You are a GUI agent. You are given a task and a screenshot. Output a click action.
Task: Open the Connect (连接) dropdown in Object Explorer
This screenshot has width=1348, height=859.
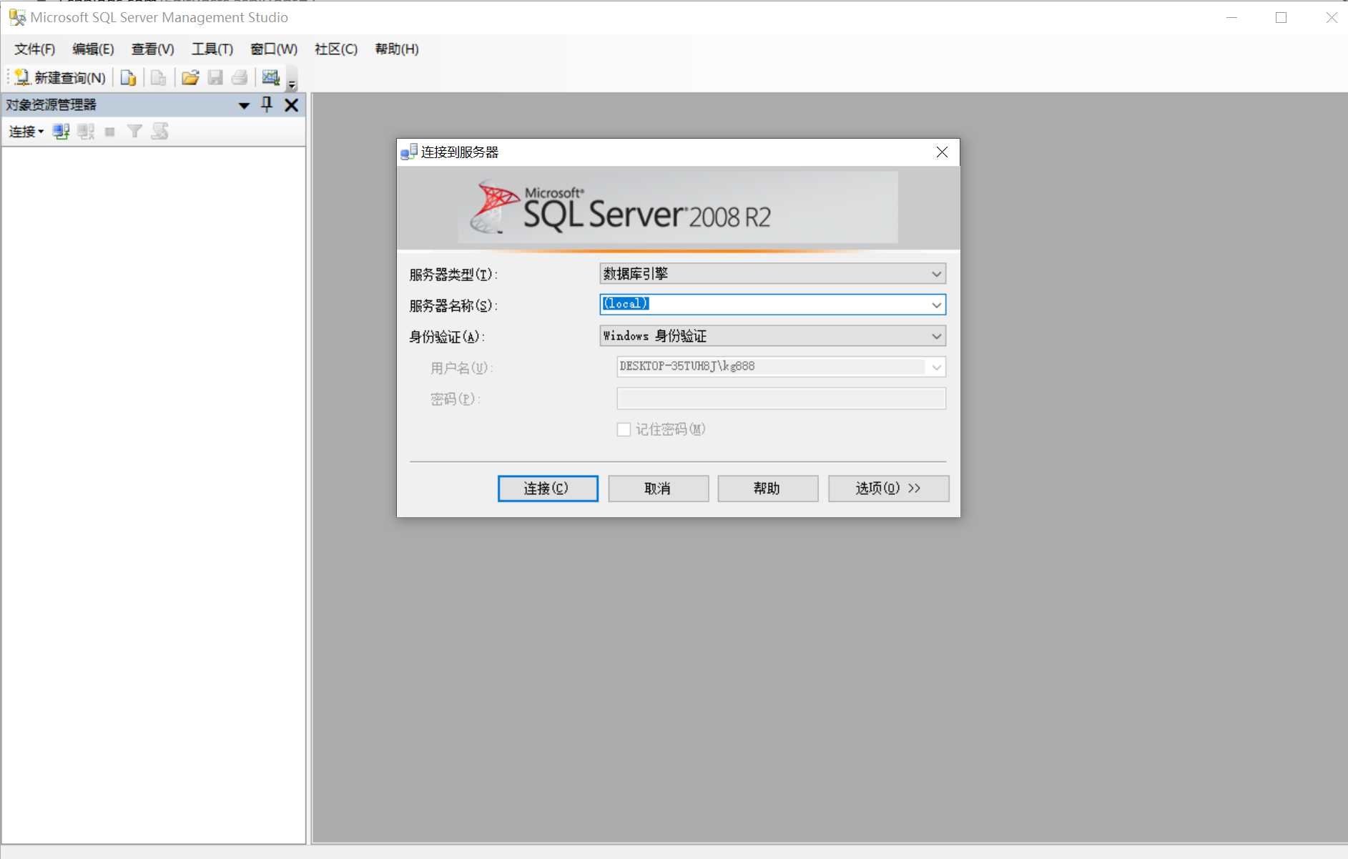(26, 132)
